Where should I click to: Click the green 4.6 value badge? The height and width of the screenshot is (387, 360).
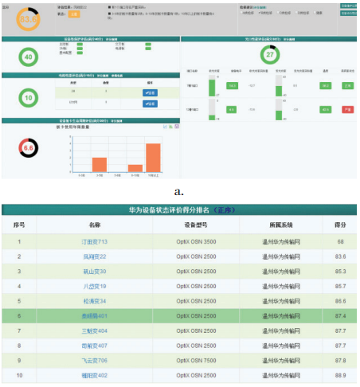point(231,109)
